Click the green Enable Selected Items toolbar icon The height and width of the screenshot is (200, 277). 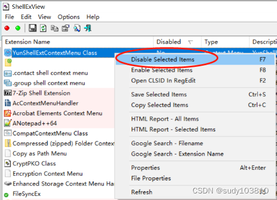(x=18, y=28)
